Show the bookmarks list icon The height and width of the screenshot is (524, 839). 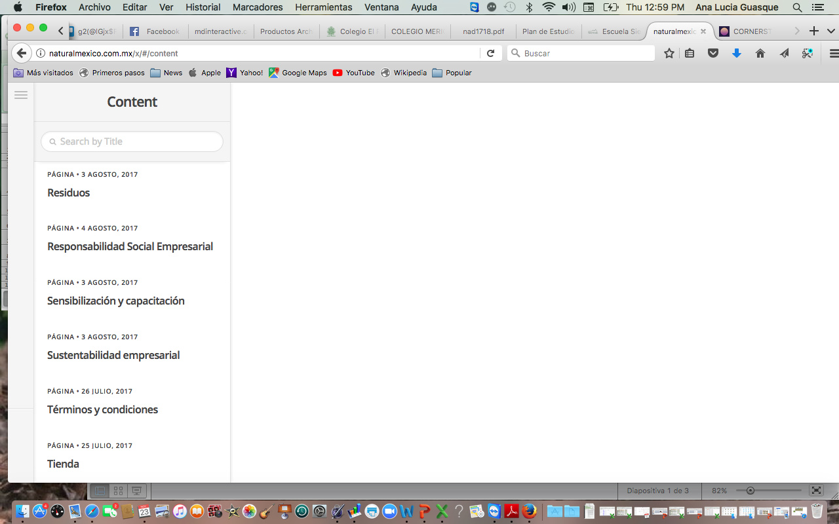click(x=690, y=53)
